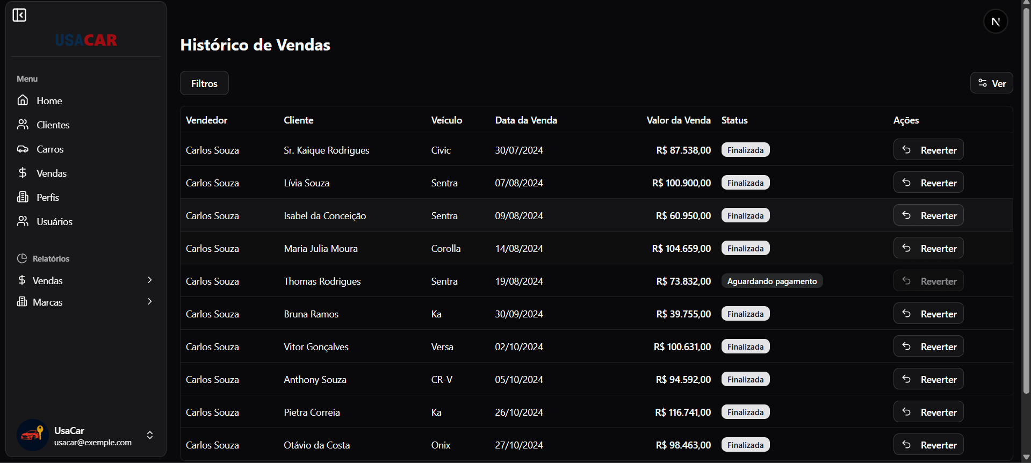Click the Home house icon in menu
Image resolution: width=1031 pixels, height=463 pixels.
23,100
